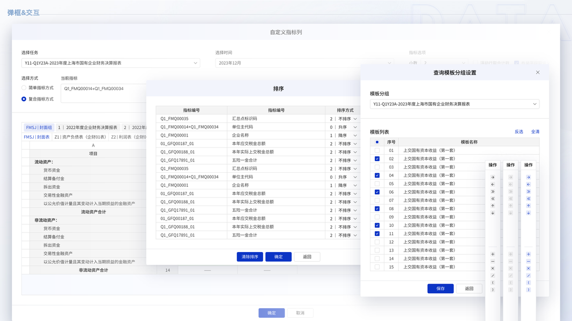Open the 选择任务 dropdown
The image size is (572, 321).
(110, 63)
